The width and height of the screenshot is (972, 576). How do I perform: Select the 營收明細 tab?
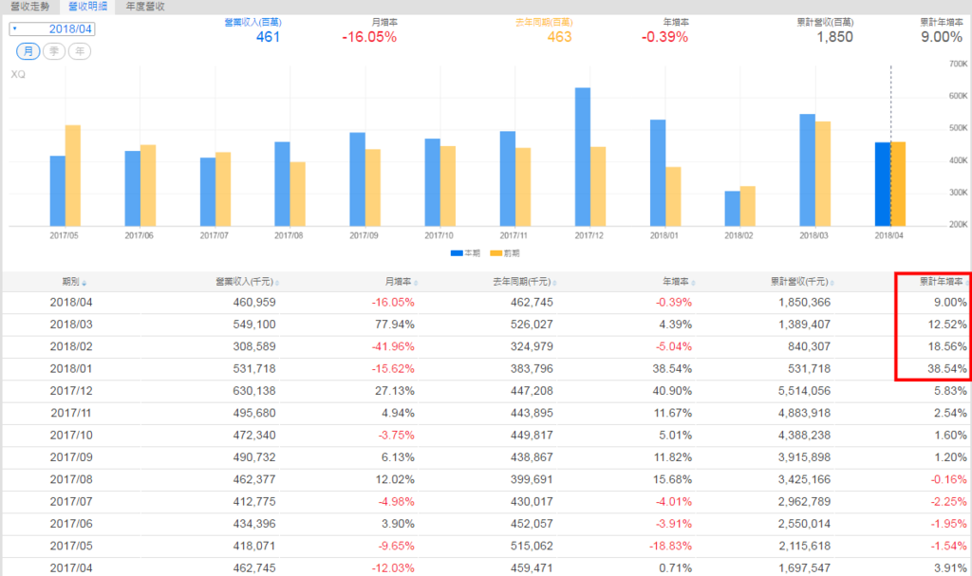click(87, 7)
